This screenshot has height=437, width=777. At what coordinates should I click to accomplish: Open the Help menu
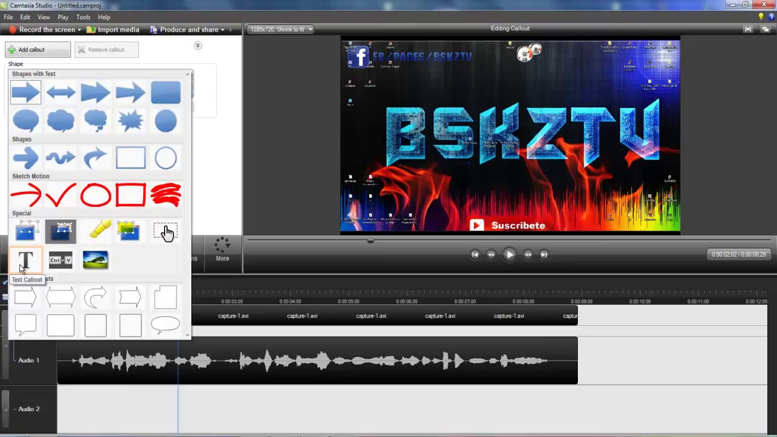pyautogui.click(x=104, y=17)
